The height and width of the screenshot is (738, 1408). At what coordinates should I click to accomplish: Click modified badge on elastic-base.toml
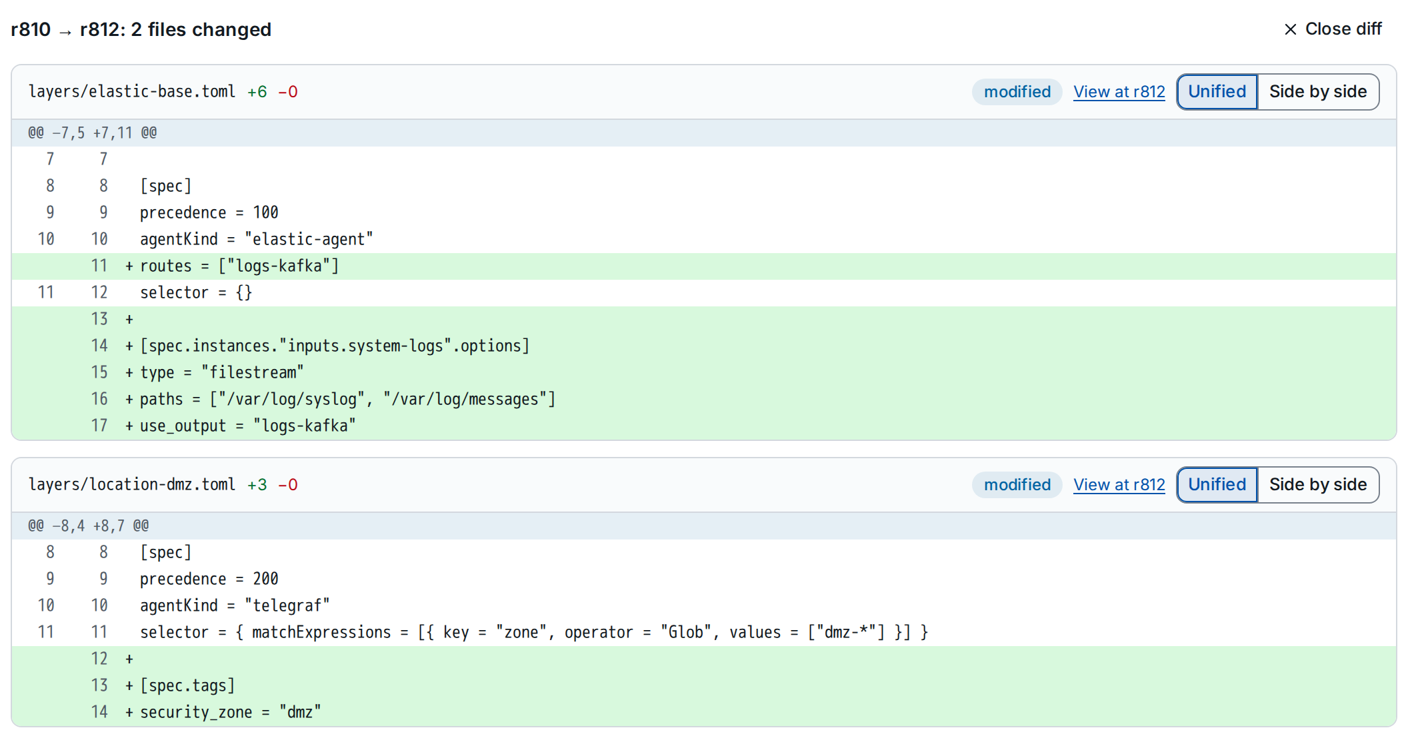tap(1017, 92)
